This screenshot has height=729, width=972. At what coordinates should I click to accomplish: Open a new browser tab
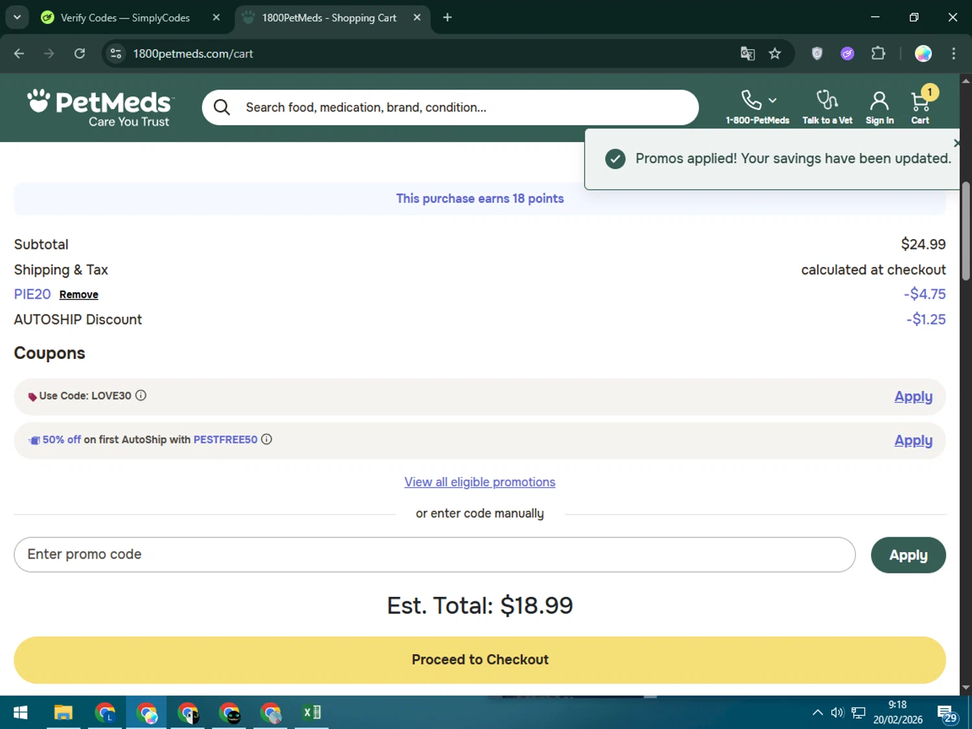447,17
